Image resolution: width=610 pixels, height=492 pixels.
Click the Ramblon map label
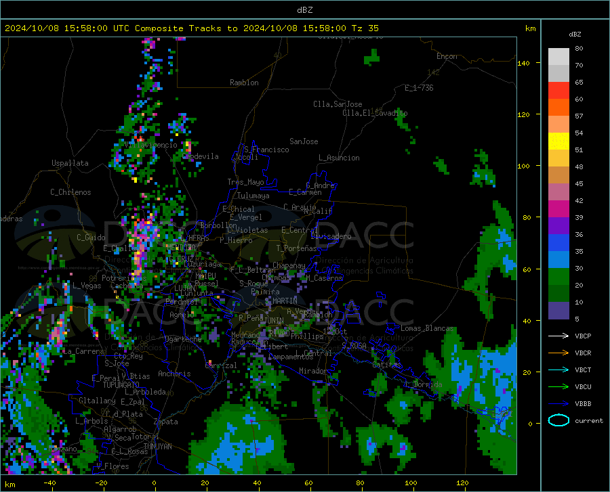tap(244, 83)
